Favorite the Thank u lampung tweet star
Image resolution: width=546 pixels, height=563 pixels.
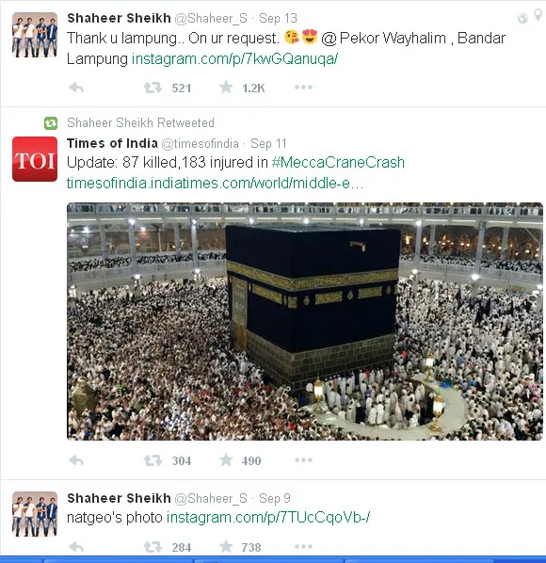[226, 88]
